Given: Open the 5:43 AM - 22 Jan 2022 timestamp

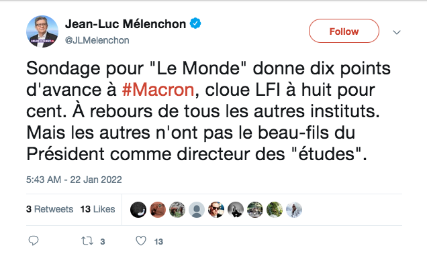Looking at the screenshot, I should (74, 180).
